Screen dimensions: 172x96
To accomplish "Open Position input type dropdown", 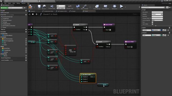I will (156, 30).
